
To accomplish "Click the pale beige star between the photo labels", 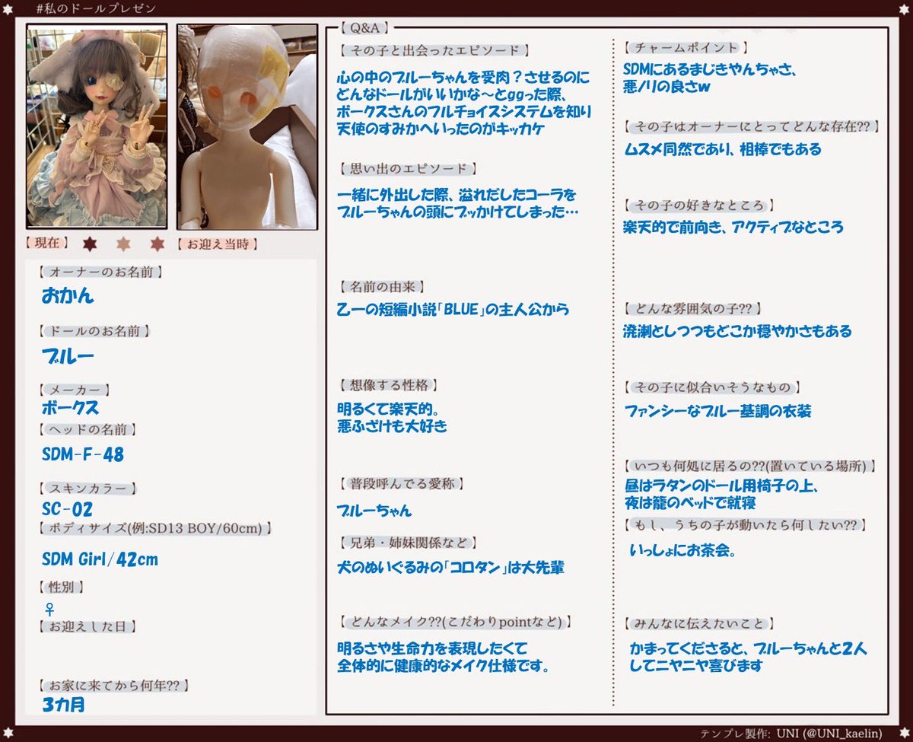I will tap(124, 244).
